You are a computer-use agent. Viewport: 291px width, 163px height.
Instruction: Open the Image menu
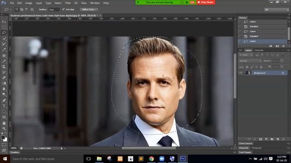click(x=29, y=3)
